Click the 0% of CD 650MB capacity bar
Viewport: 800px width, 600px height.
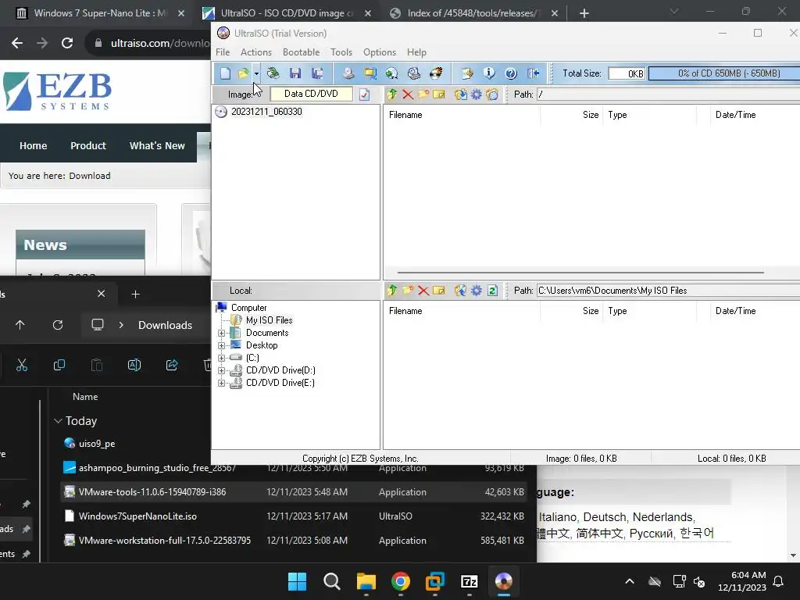[x=724, y=73]
